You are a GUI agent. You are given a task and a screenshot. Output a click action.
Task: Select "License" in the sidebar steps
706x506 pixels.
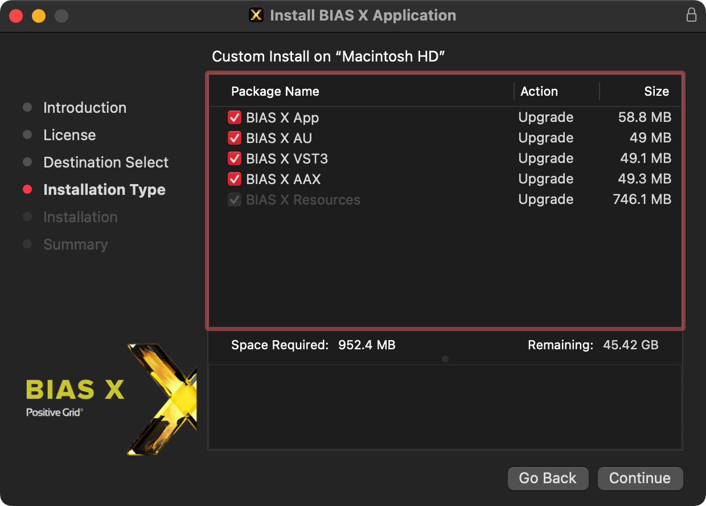pyautogui.click(x=69, y=134)
